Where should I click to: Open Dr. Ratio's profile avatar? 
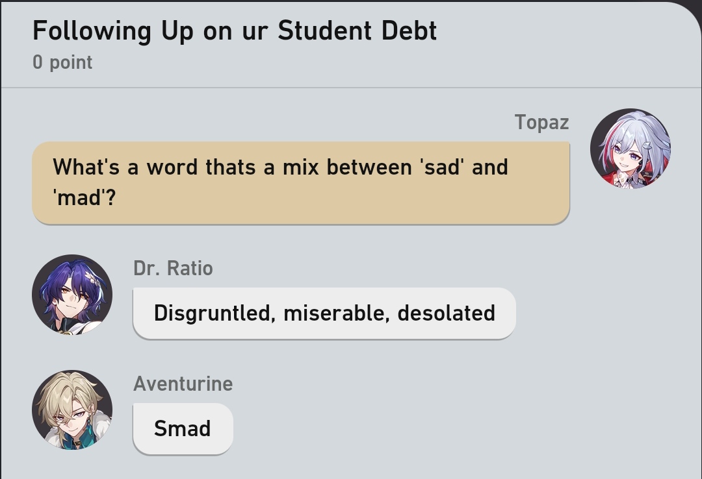(x=72, y=295)
